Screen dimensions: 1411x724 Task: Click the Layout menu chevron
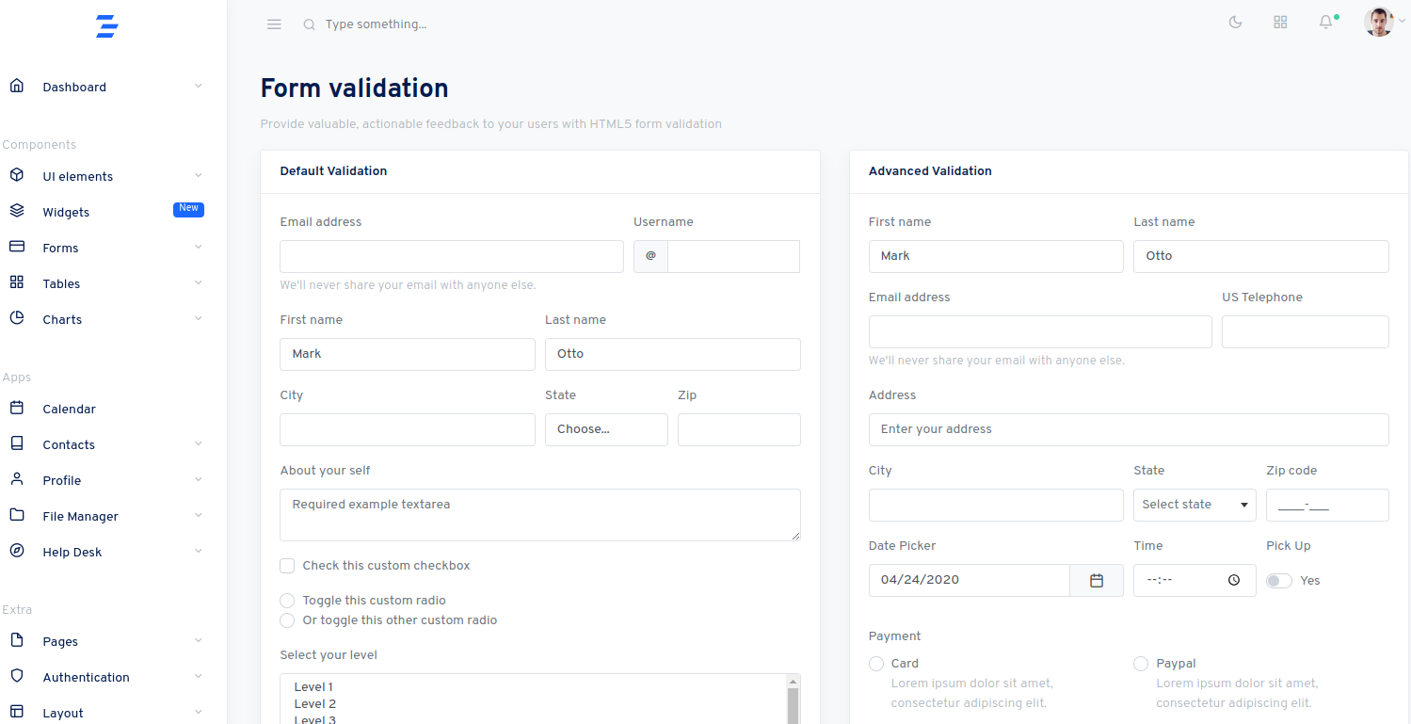coord(198,712)
